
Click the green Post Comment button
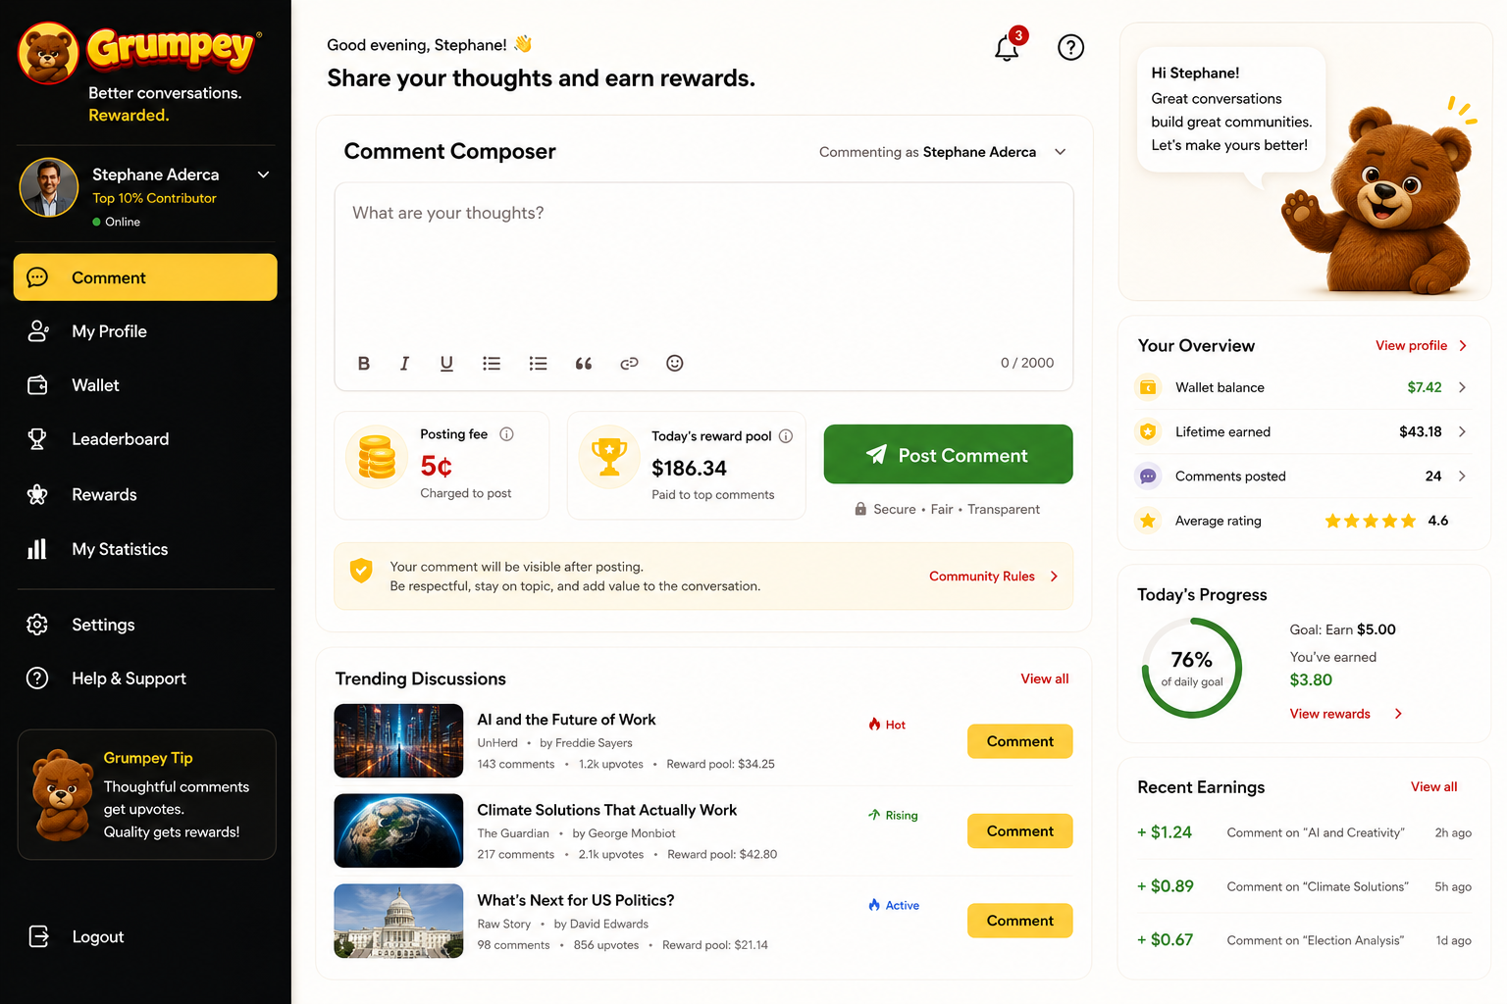pos(948,454)
